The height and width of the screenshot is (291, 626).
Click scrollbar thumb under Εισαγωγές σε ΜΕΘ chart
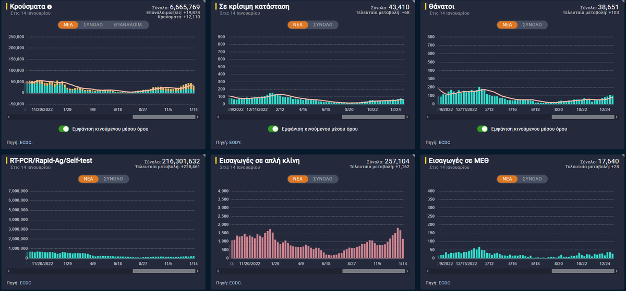pos(583,271)
